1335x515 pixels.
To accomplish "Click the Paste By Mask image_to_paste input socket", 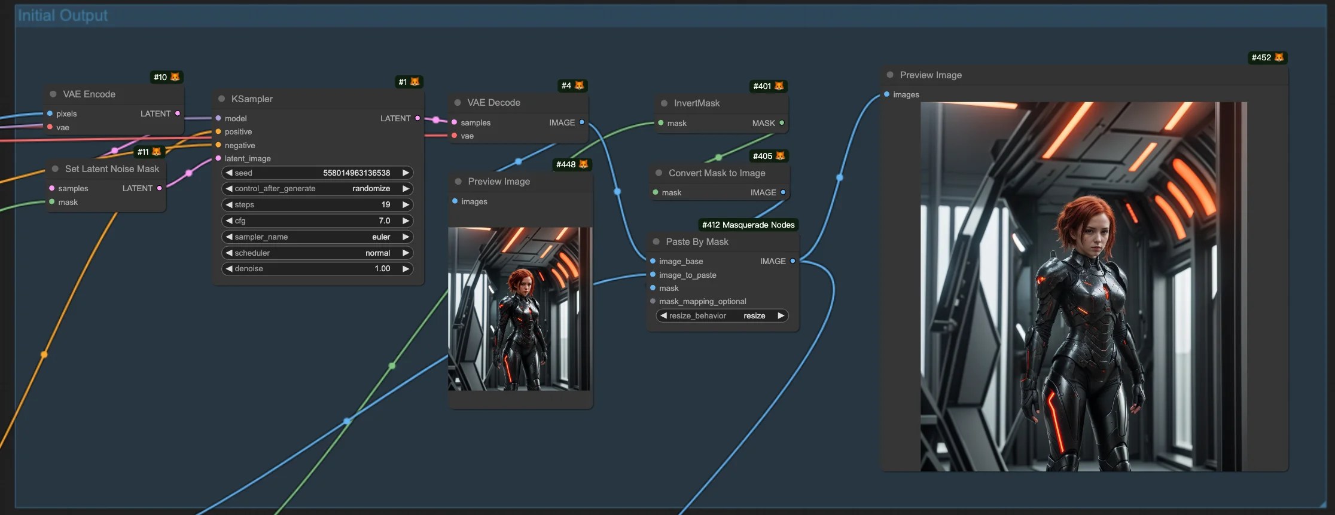I will coord(653,275).
